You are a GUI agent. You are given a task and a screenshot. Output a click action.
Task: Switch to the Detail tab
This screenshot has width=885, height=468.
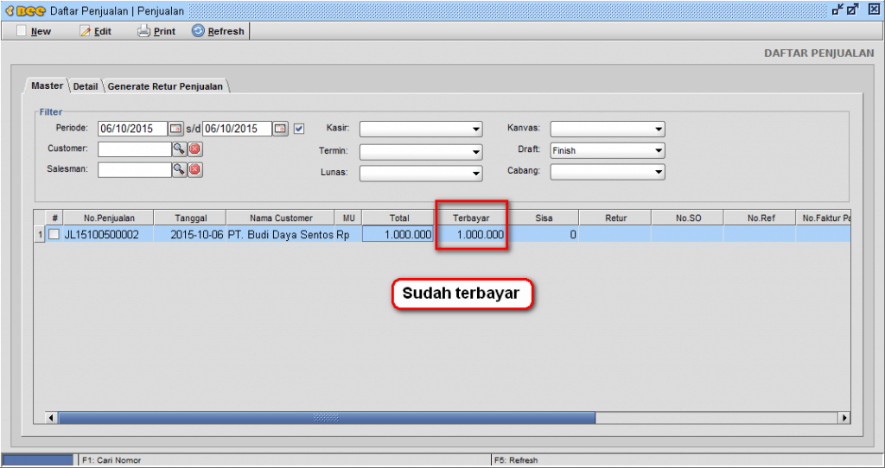85,86
